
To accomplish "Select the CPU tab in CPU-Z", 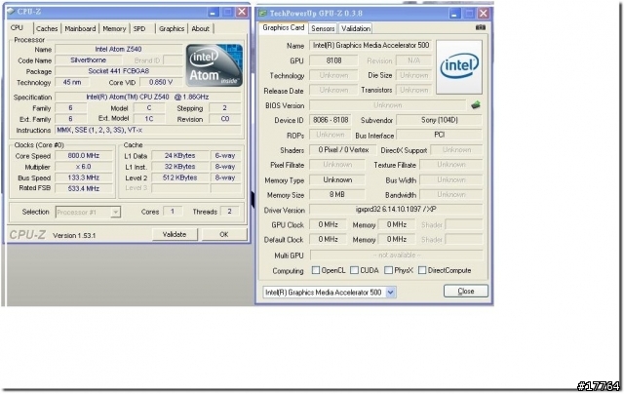I will point(17,28).
